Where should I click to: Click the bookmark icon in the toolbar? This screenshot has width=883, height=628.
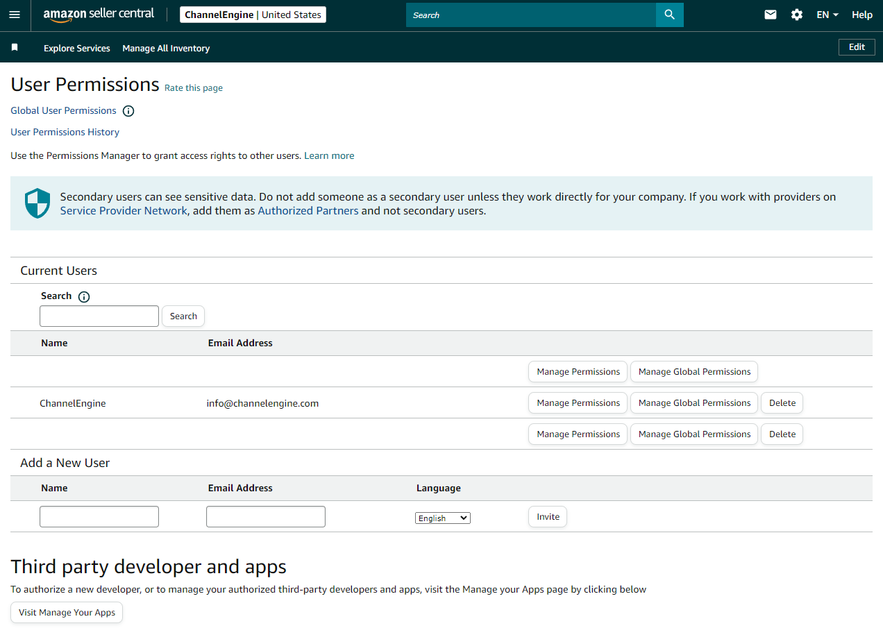pos(15,47)
